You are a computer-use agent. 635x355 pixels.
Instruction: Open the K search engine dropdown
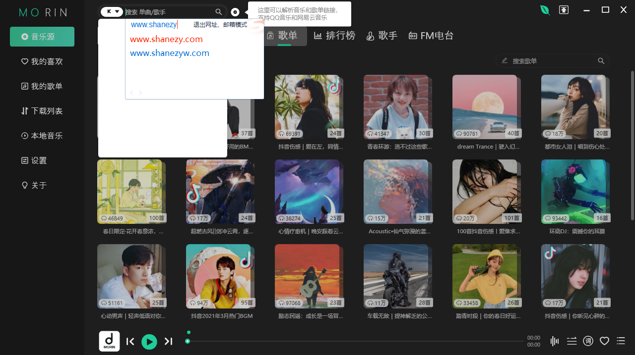[x=112, y=11]
